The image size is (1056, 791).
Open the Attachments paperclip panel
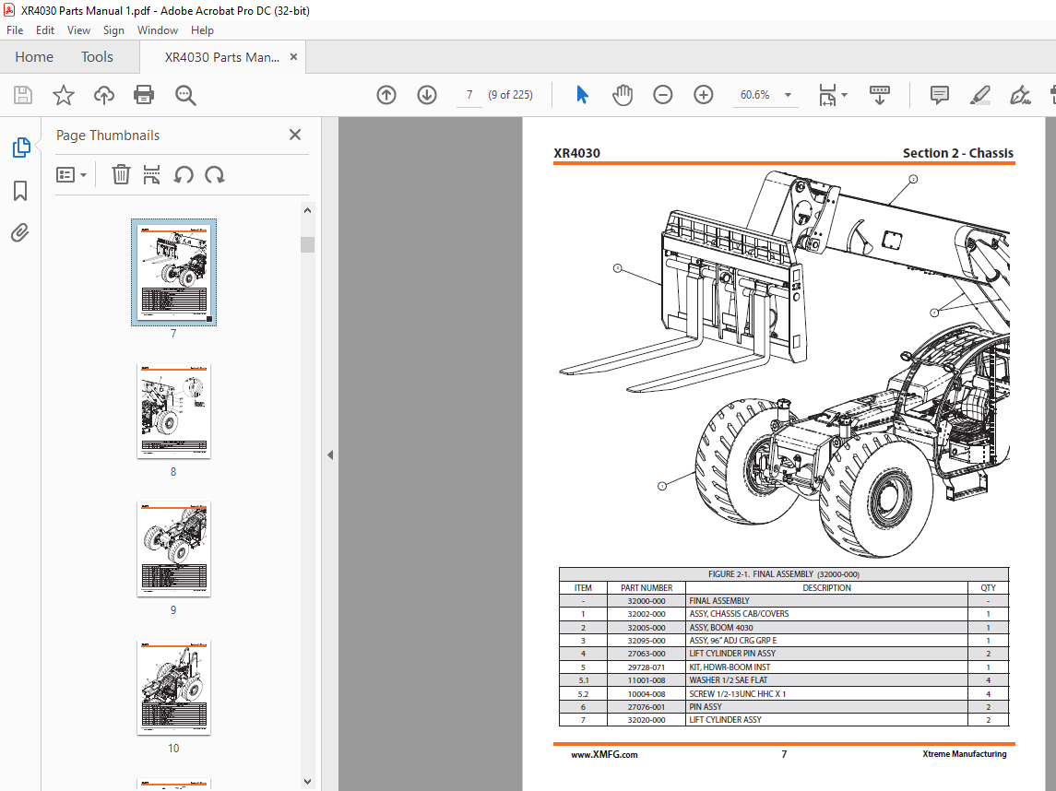pos(20,233)
